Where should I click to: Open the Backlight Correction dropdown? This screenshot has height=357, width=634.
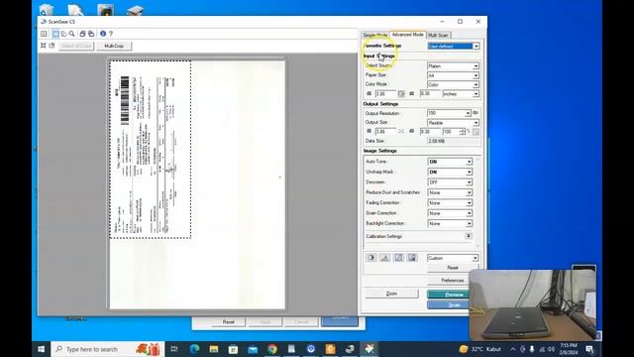click(450, 223)
